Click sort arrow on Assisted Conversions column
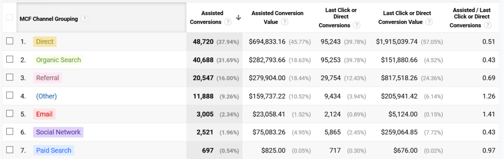Viewport: 504px width, 159px height. click(239, 18)
